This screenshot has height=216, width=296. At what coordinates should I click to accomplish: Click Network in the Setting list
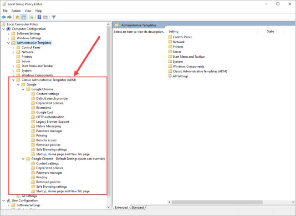(179, 42)
